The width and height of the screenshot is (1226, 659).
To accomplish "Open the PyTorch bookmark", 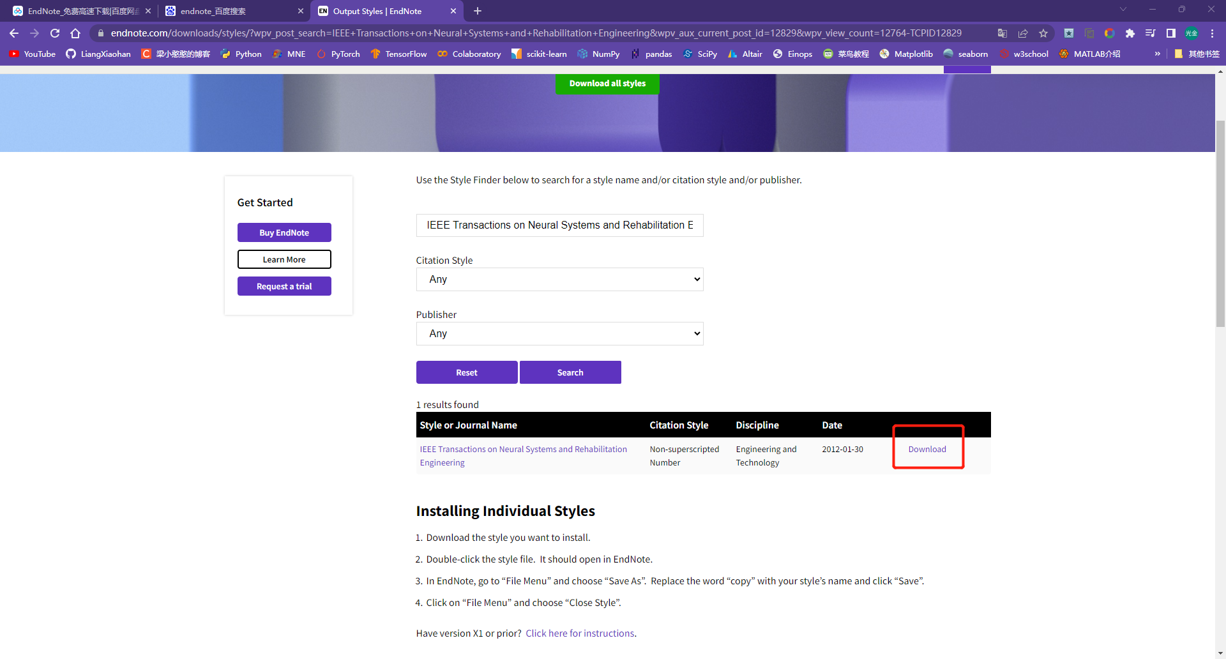I will 338,54.
